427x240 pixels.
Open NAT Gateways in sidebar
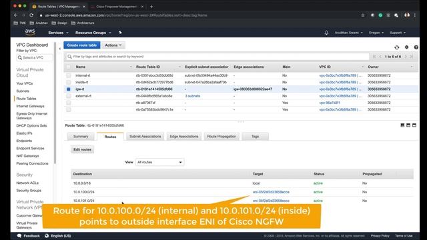pyautogui.click(x=27, y=156)
